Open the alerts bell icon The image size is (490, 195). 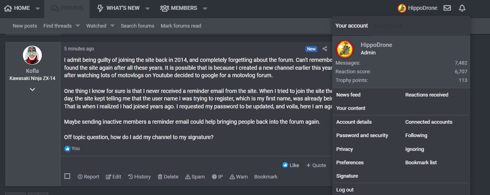coord(462,8)
